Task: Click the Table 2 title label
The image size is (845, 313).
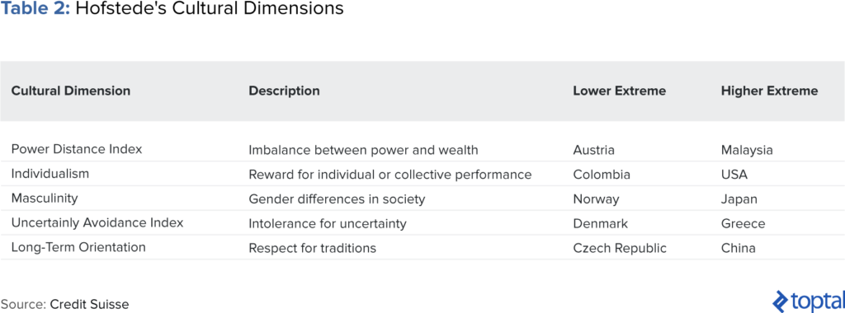Action: point(36,8)
